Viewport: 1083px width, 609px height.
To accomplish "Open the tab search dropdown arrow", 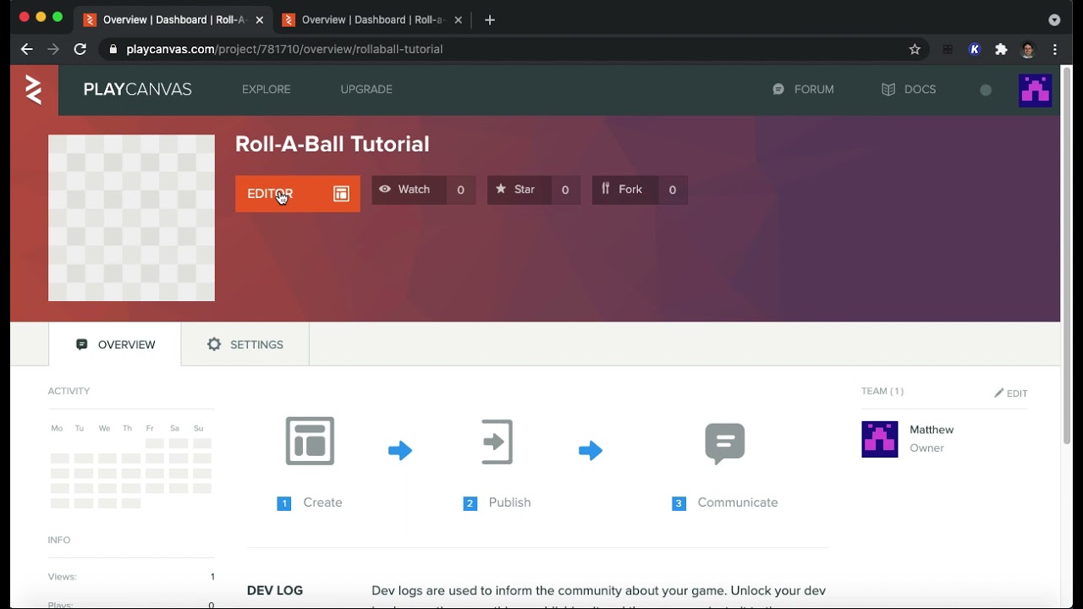I will (x=1054, y=19).
